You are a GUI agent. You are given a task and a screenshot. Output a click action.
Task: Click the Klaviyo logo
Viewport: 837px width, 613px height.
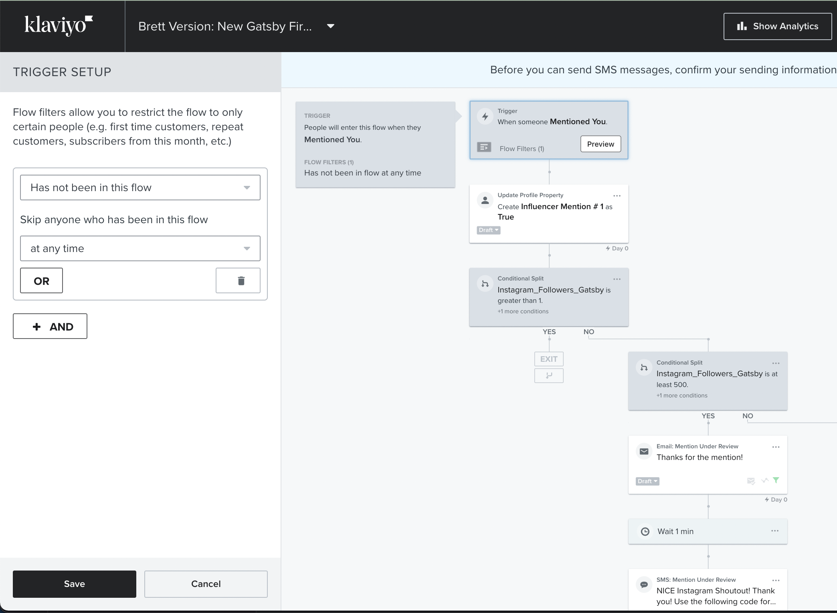[59, 26]
